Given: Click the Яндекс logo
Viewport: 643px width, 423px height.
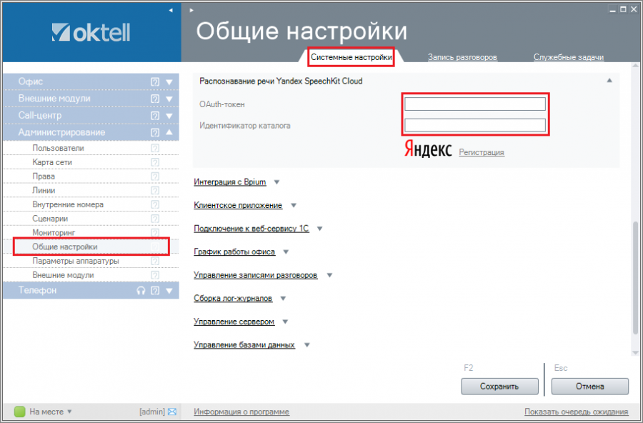Looking at the screenshot, I should coord(428,150).
